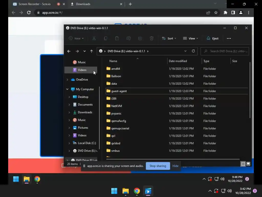Switch to large thumbnails view icon in status bar

click(248, 164)
